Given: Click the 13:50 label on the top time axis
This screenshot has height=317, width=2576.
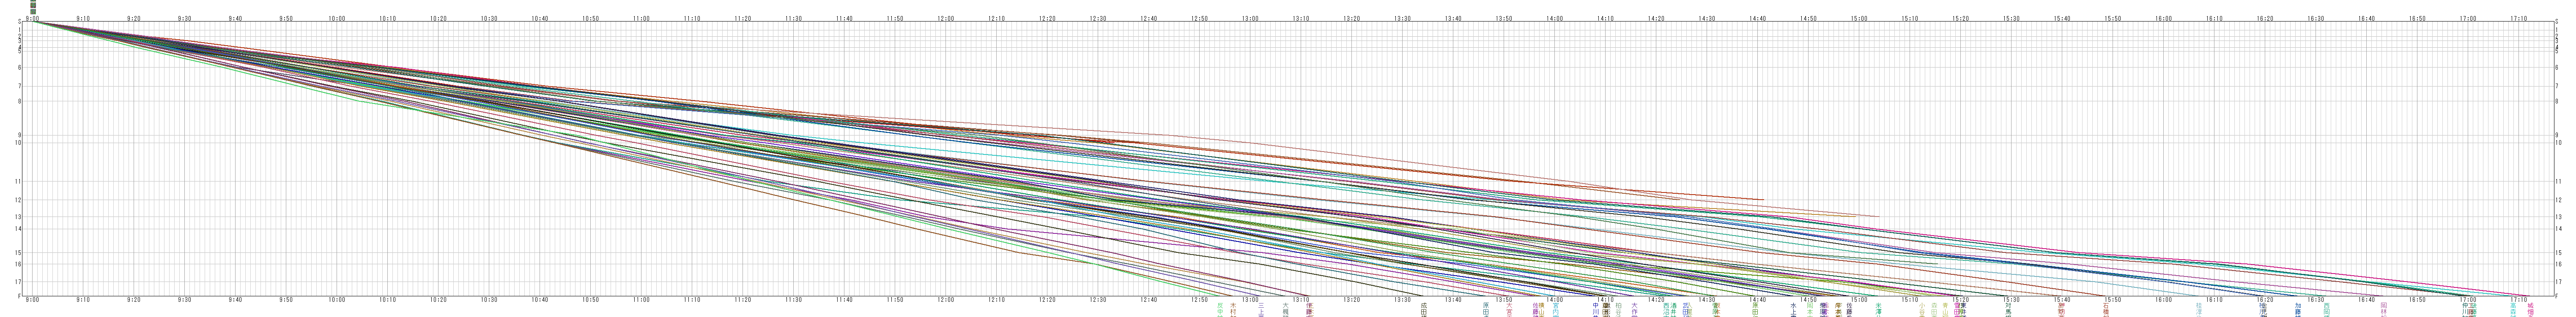Looking at the screenshot, I should [1504, 18].
